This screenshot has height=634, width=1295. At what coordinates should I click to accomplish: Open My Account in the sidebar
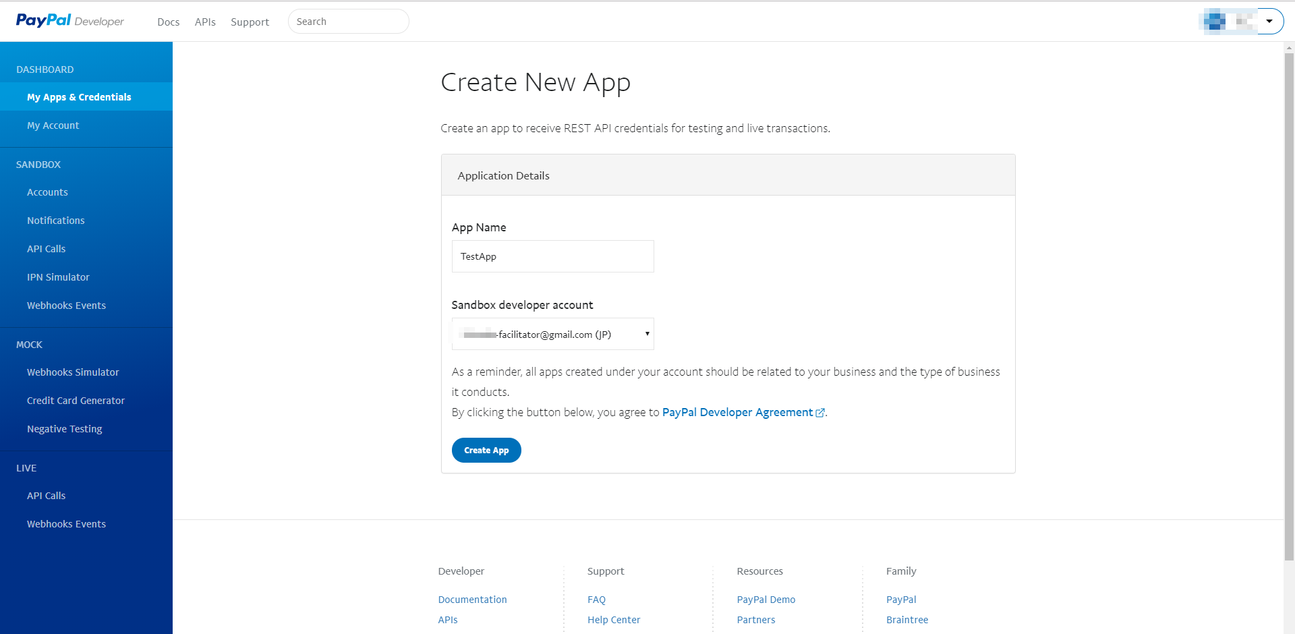tap(53, 125)
